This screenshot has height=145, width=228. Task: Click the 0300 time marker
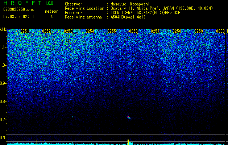(220, 31)
